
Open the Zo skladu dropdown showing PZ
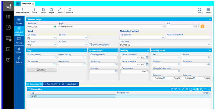coord(55,38)
